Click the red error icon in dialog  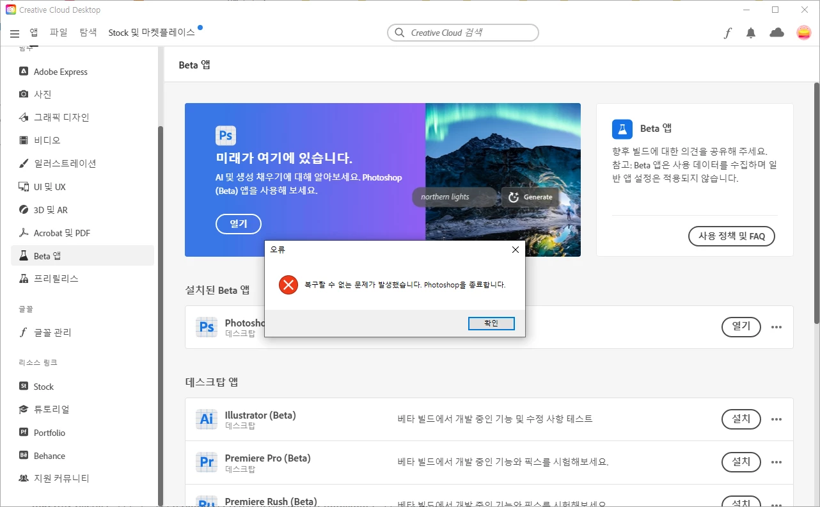click(x=288, y=285)
